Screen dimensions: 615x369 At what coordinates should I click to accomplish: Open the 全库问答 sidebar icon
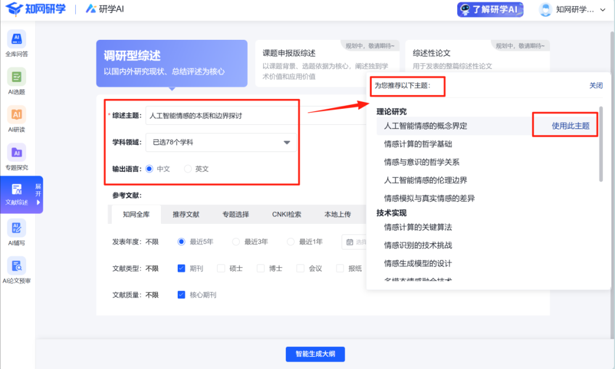click(17, 39)
